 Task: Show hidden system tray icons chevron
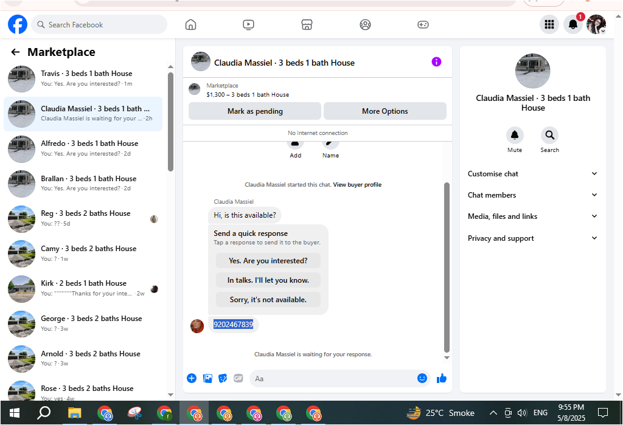coord(493,413)
